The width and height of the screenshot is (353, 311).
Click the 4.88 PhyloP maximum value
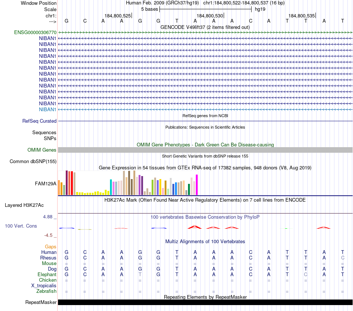pyautogui.click(x=48, y=217)
